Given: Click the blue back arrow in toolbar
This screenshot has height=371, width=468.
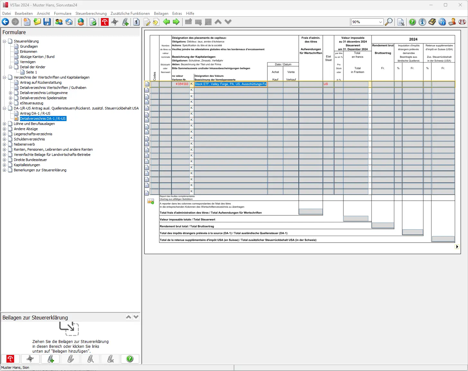Looking at the screenshot, I should click(x=5, y=22).
